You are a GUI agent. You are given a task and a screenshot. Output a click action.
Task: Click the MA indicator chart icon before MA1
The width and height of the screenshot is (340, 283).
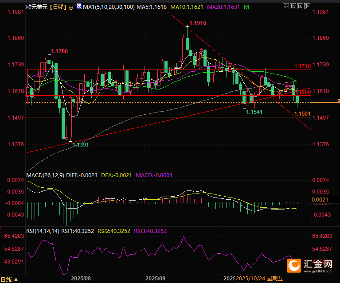pyautogui.click(x=79, y=7)
